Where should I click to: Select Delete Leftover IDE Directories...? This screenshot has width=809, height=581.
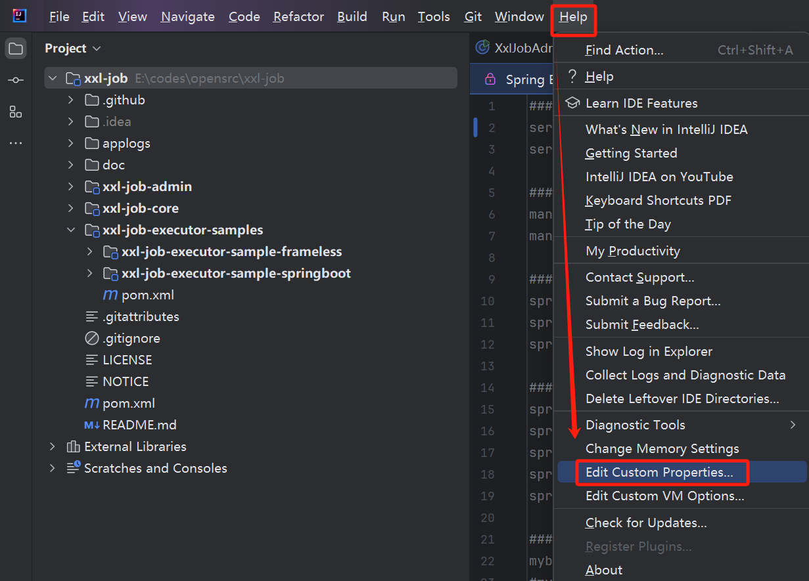(x=682, y=398)
